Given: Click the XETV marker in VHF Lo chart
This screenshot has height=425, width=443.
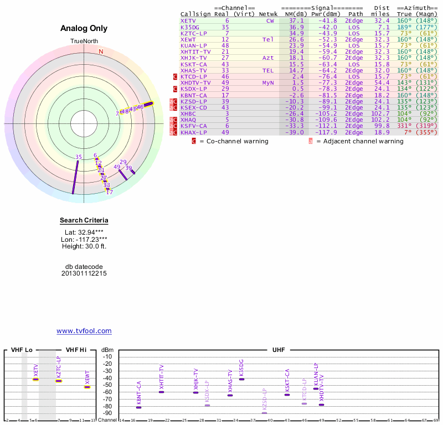Looking at the screenshot, I should pyautogui.click(x=36, y=379).
